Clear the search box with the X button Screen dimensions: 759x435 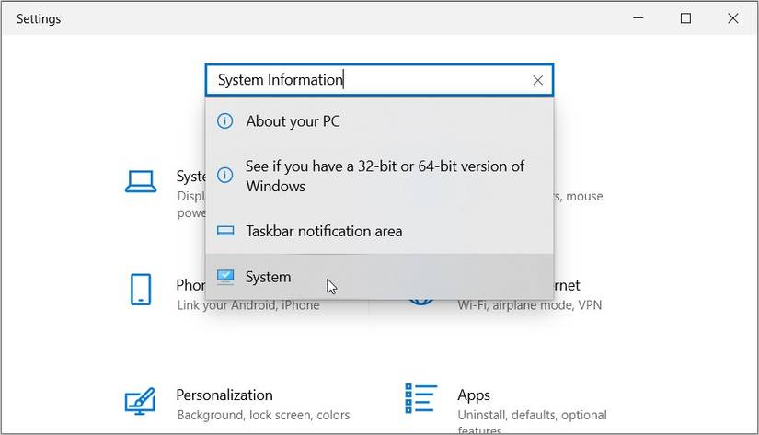(538, 80)
